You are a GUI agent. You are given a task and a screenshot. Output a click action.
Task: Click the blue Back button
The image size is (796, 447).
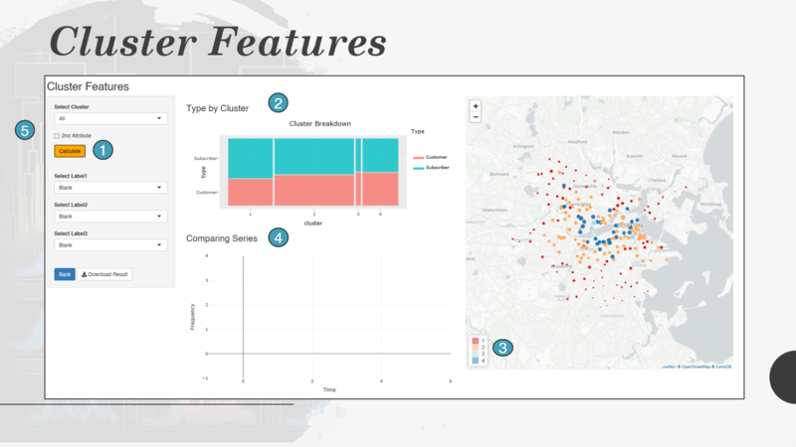[65, 274]
